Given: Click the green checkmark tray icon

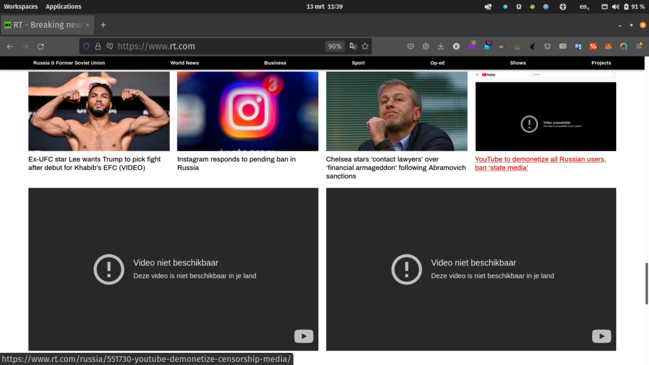Looking at the screenshot, I should 532,6.
